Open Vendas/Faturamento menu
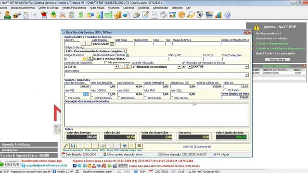308x173 pixels. tap(74, 8)
